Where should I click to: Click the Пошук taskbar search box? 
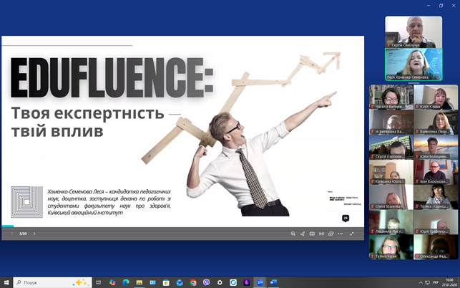tap(52, 282)
